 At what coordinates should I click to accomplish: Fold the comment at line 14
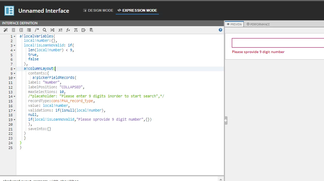(15, 97)
